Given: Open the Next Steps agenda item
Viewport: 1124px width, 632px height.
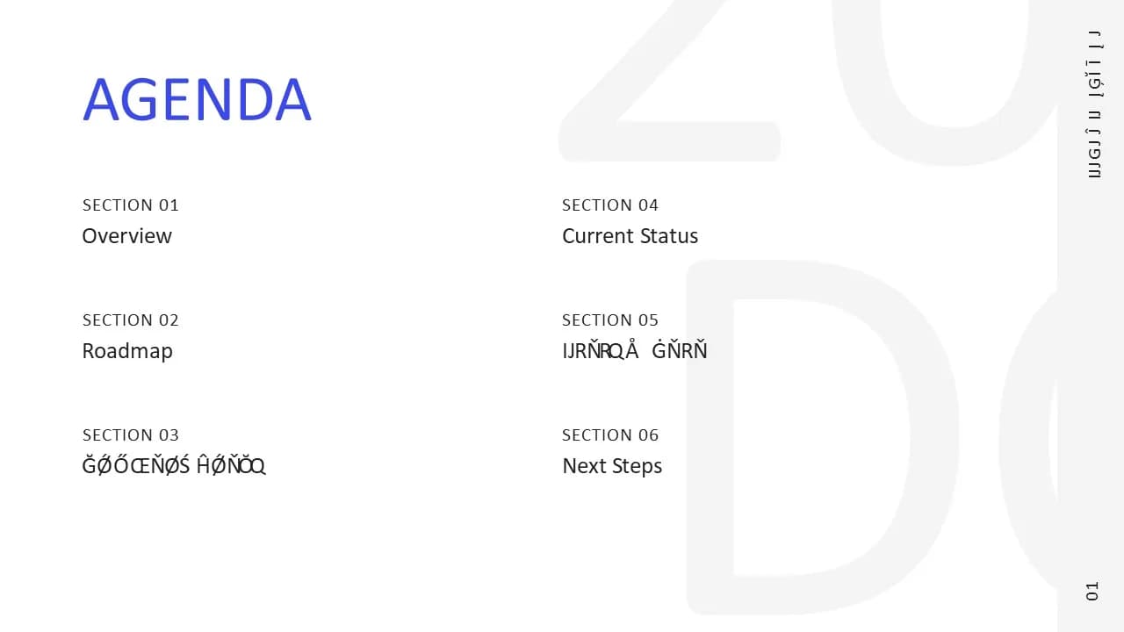Looking at the screenshot, I should pos(612,466).
